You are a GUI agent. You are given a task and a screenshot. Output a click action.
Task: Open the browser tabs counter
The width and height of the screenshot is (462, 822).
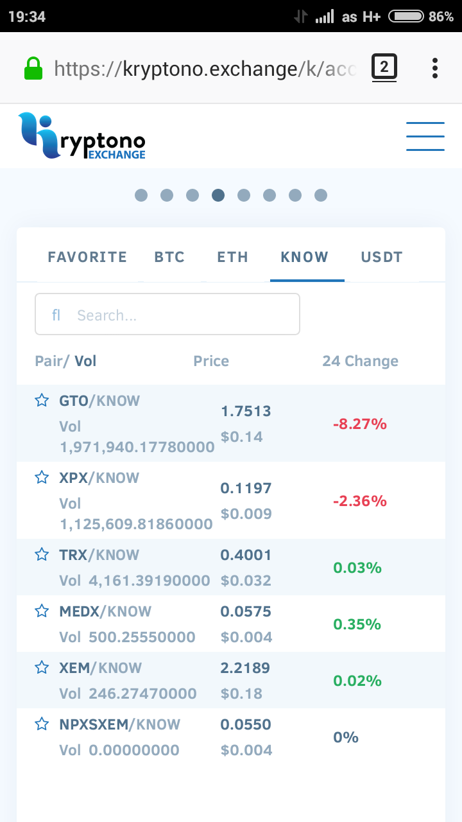384,67
